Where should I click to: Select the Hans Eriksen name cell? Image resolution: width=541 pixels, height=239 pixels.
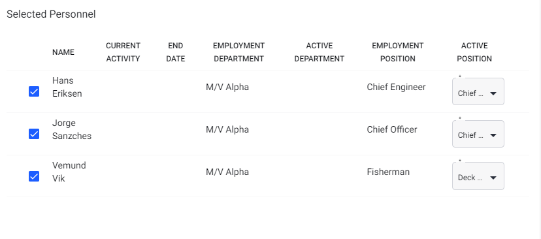tap(67, 87)
